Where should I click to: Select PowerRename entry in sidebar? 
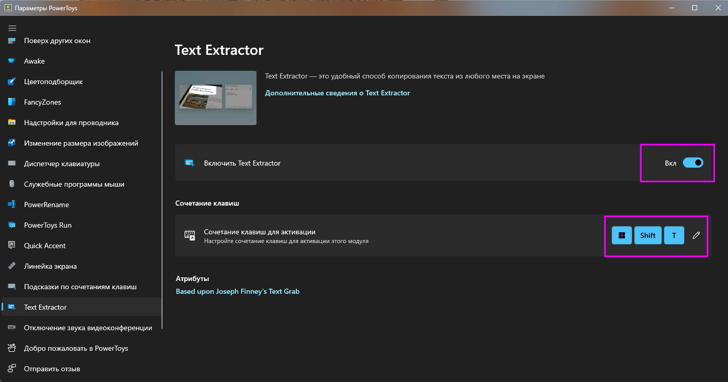coord(81,205)
